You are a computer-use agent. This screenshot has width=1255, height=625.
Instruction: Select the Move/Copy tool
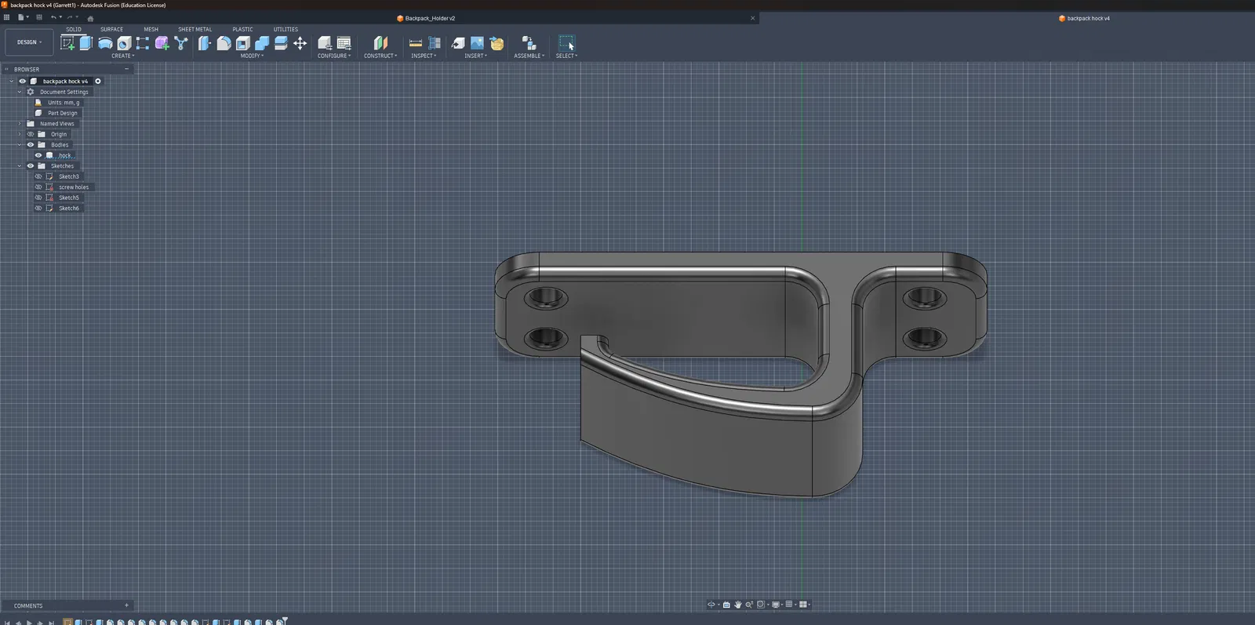(x=300, y=43)
